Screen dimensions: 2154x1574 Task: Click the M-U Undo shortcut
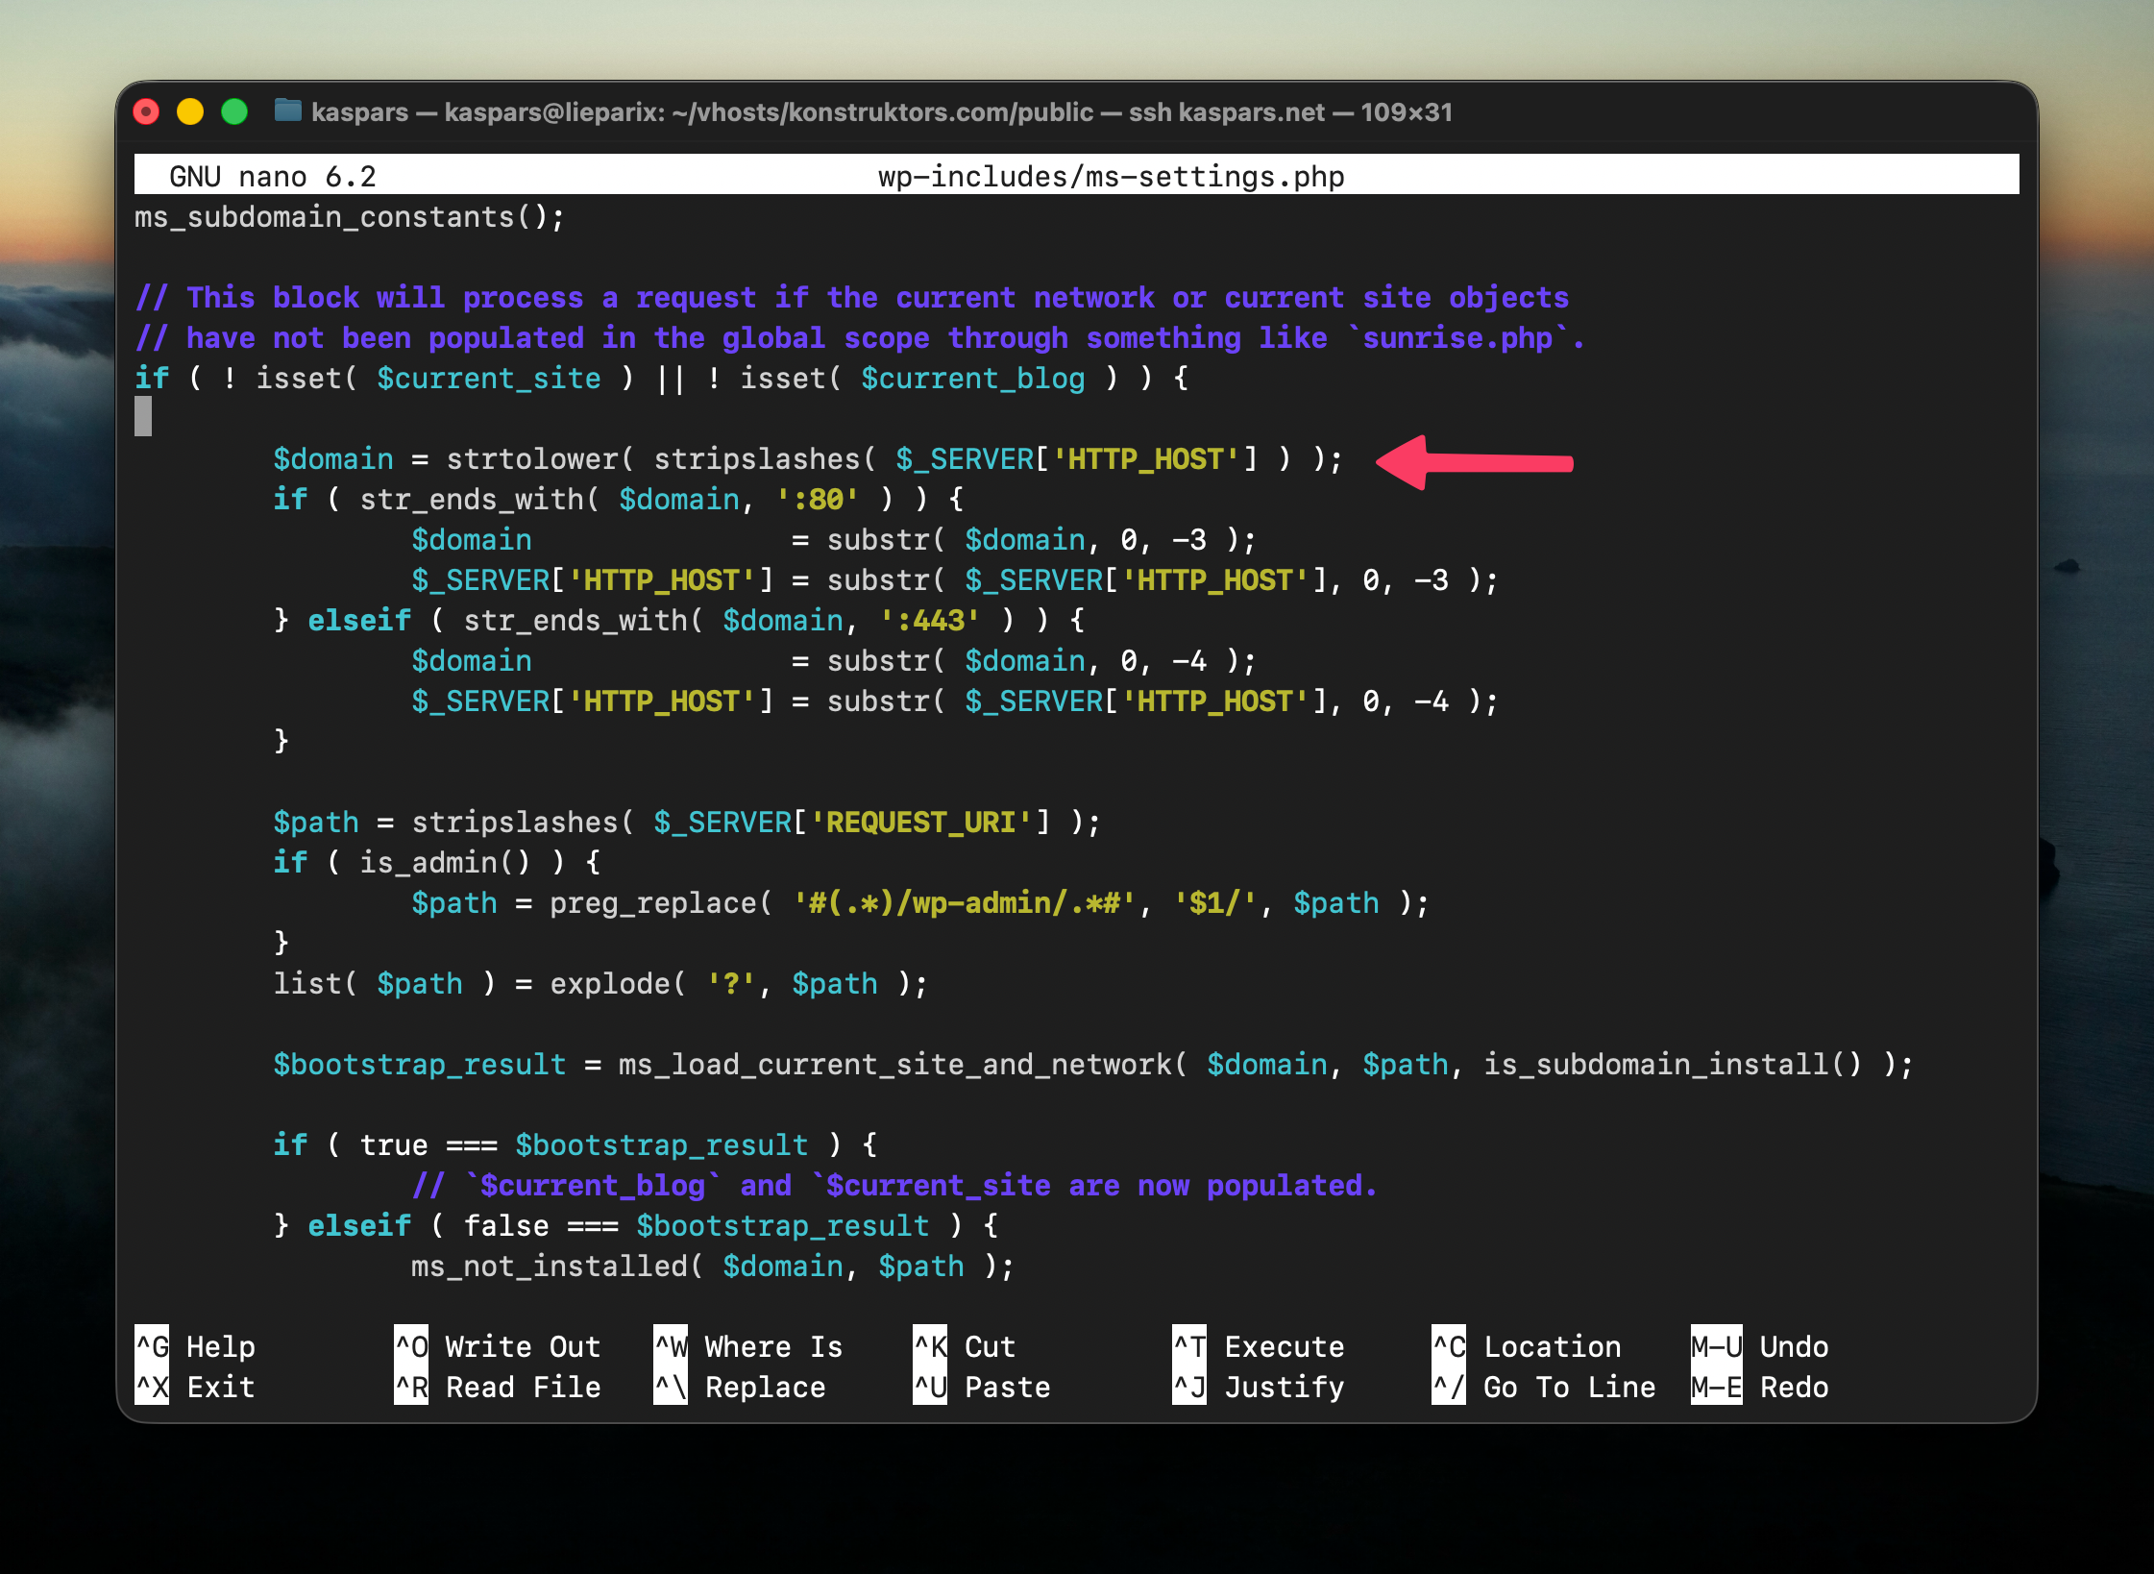coord(1760,1346)
